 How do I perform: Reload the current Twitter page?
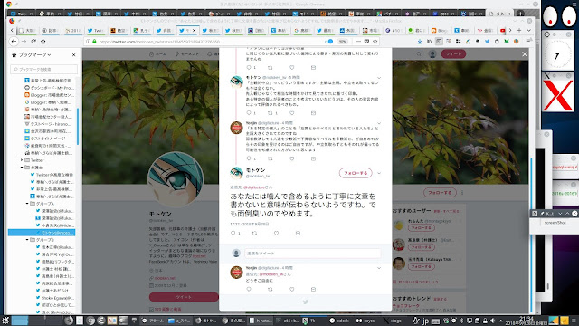click(33, 42)
